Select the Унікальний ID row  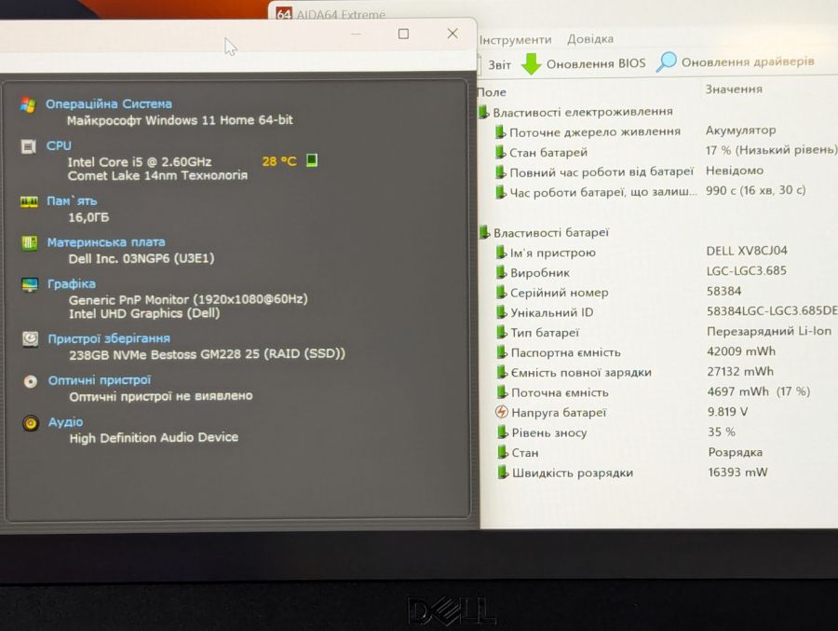click(667, 312)
